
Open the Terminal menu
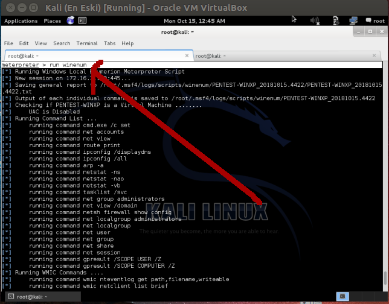click(87, 43)
